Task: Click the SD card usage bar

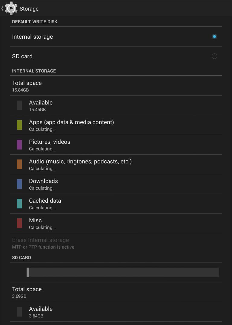Action: 123,272
